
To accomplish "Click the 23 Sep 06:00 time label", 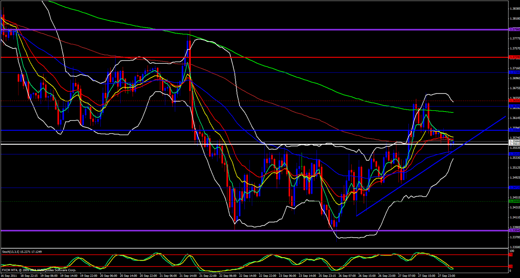I will pyautogui.click(x=287, y=276).
